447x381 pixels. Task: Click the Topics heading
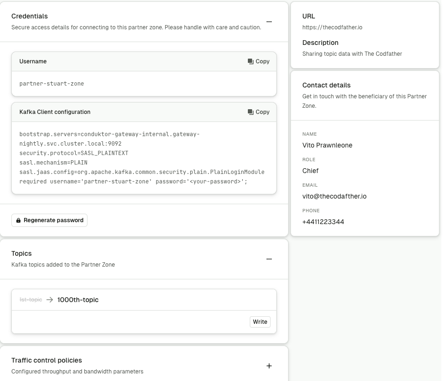click(x=21, y=253)
